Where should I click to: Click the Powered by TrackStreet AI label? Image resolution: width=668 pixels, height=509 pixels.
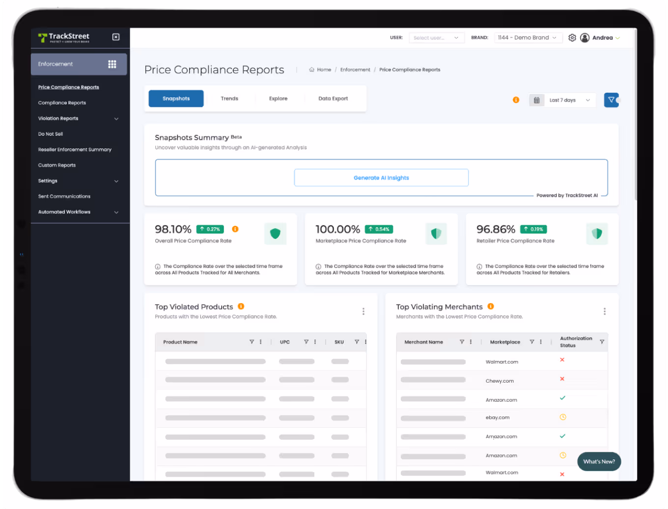click(x=567, y=195)
